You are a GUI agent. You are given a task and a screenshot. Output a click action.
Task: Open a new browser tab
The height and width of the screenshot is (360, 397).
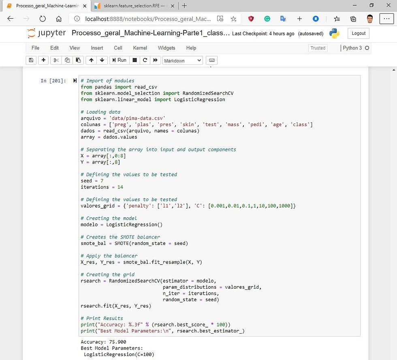tap(184, 6)
